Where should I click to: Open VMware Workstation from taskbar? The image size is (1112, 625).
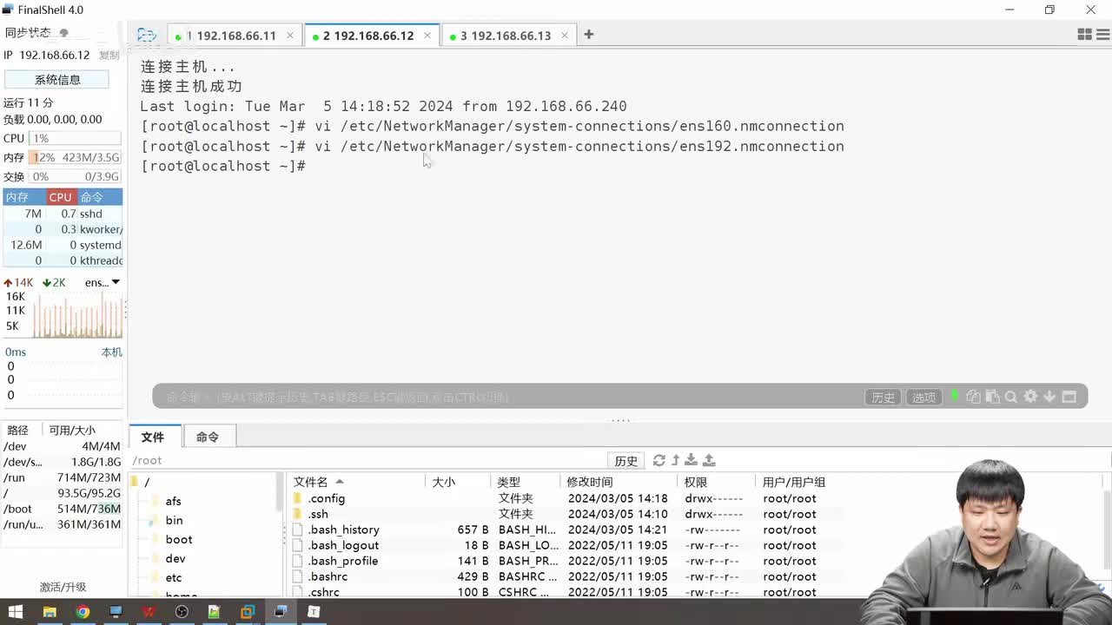coord(248,612)
